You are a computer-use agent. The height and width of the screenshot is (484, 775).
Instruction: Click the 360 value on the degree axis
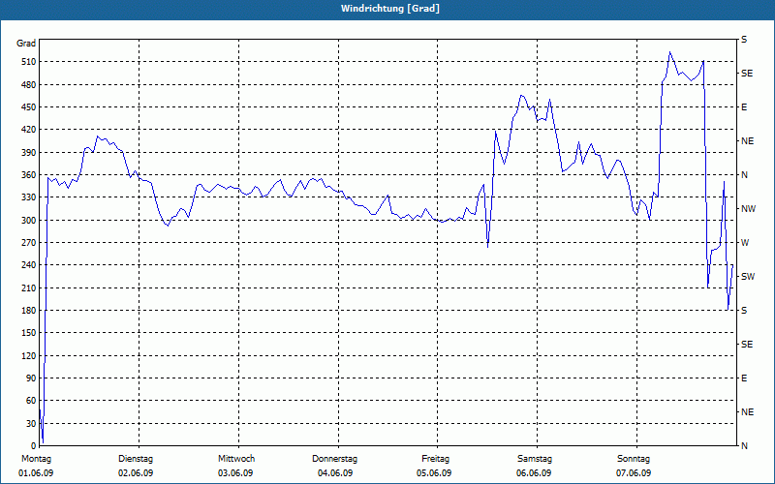pyautogui.click(x=28, y=175)
